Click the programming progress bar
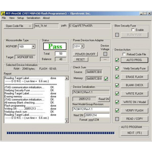This screenshot has height=152, width=152. pos(60,133)
